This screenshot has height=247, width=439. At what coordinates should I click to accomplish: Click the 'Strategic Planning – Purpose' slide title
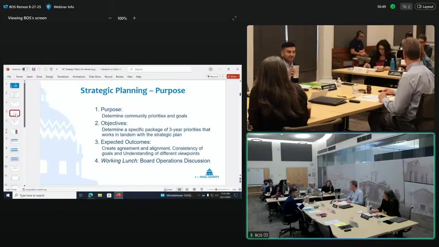tap(133, 91)
